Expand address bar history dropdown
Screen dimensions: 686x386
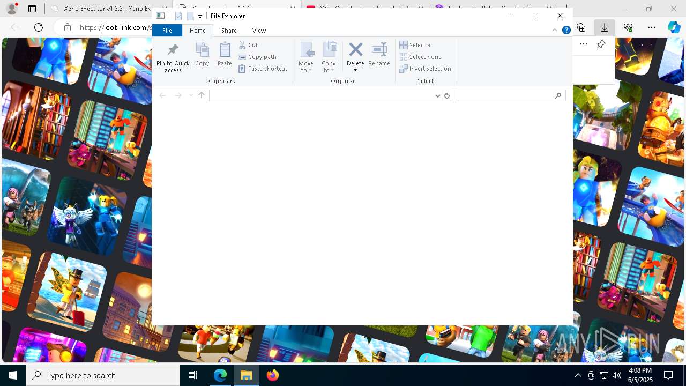pos(437,95)
